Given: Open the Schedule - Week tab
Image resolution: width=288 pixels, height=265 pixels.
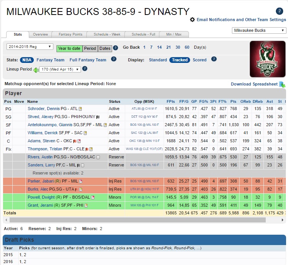Looking at the screenshot, I should point(107,35).
